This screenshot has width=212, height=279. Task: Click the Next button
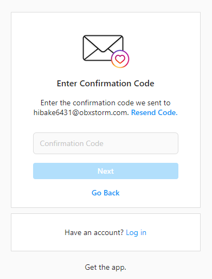(106, 171)
